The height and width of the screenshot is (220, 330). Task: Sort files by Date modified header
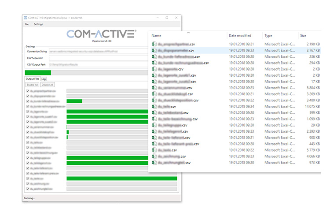[240, 36]
